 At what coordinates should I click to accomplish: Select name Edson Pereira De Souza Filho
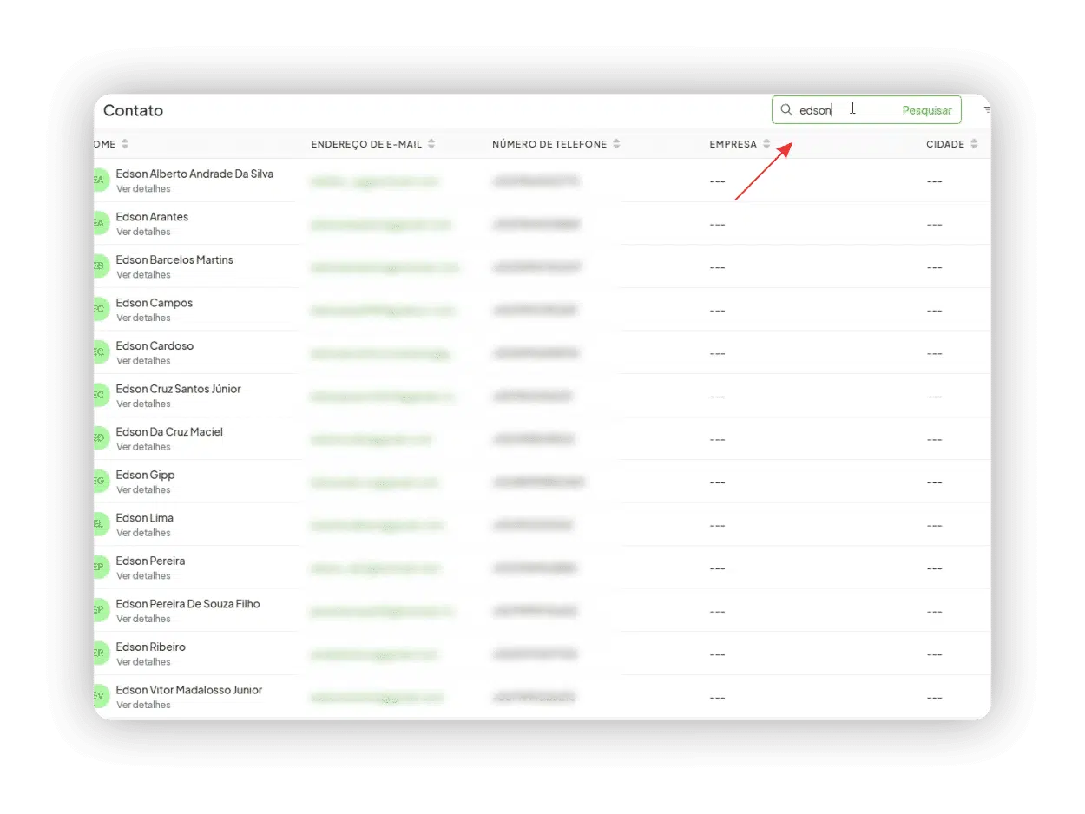click(x=187, y=604)
